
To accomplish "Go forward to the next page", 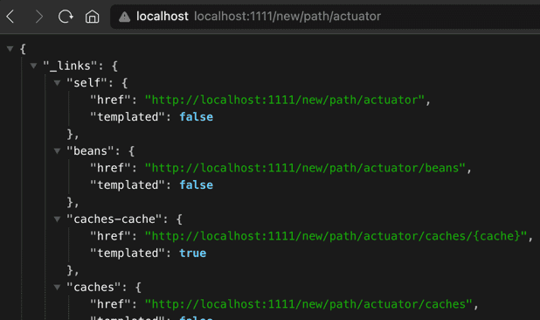I will pos(39,17).
